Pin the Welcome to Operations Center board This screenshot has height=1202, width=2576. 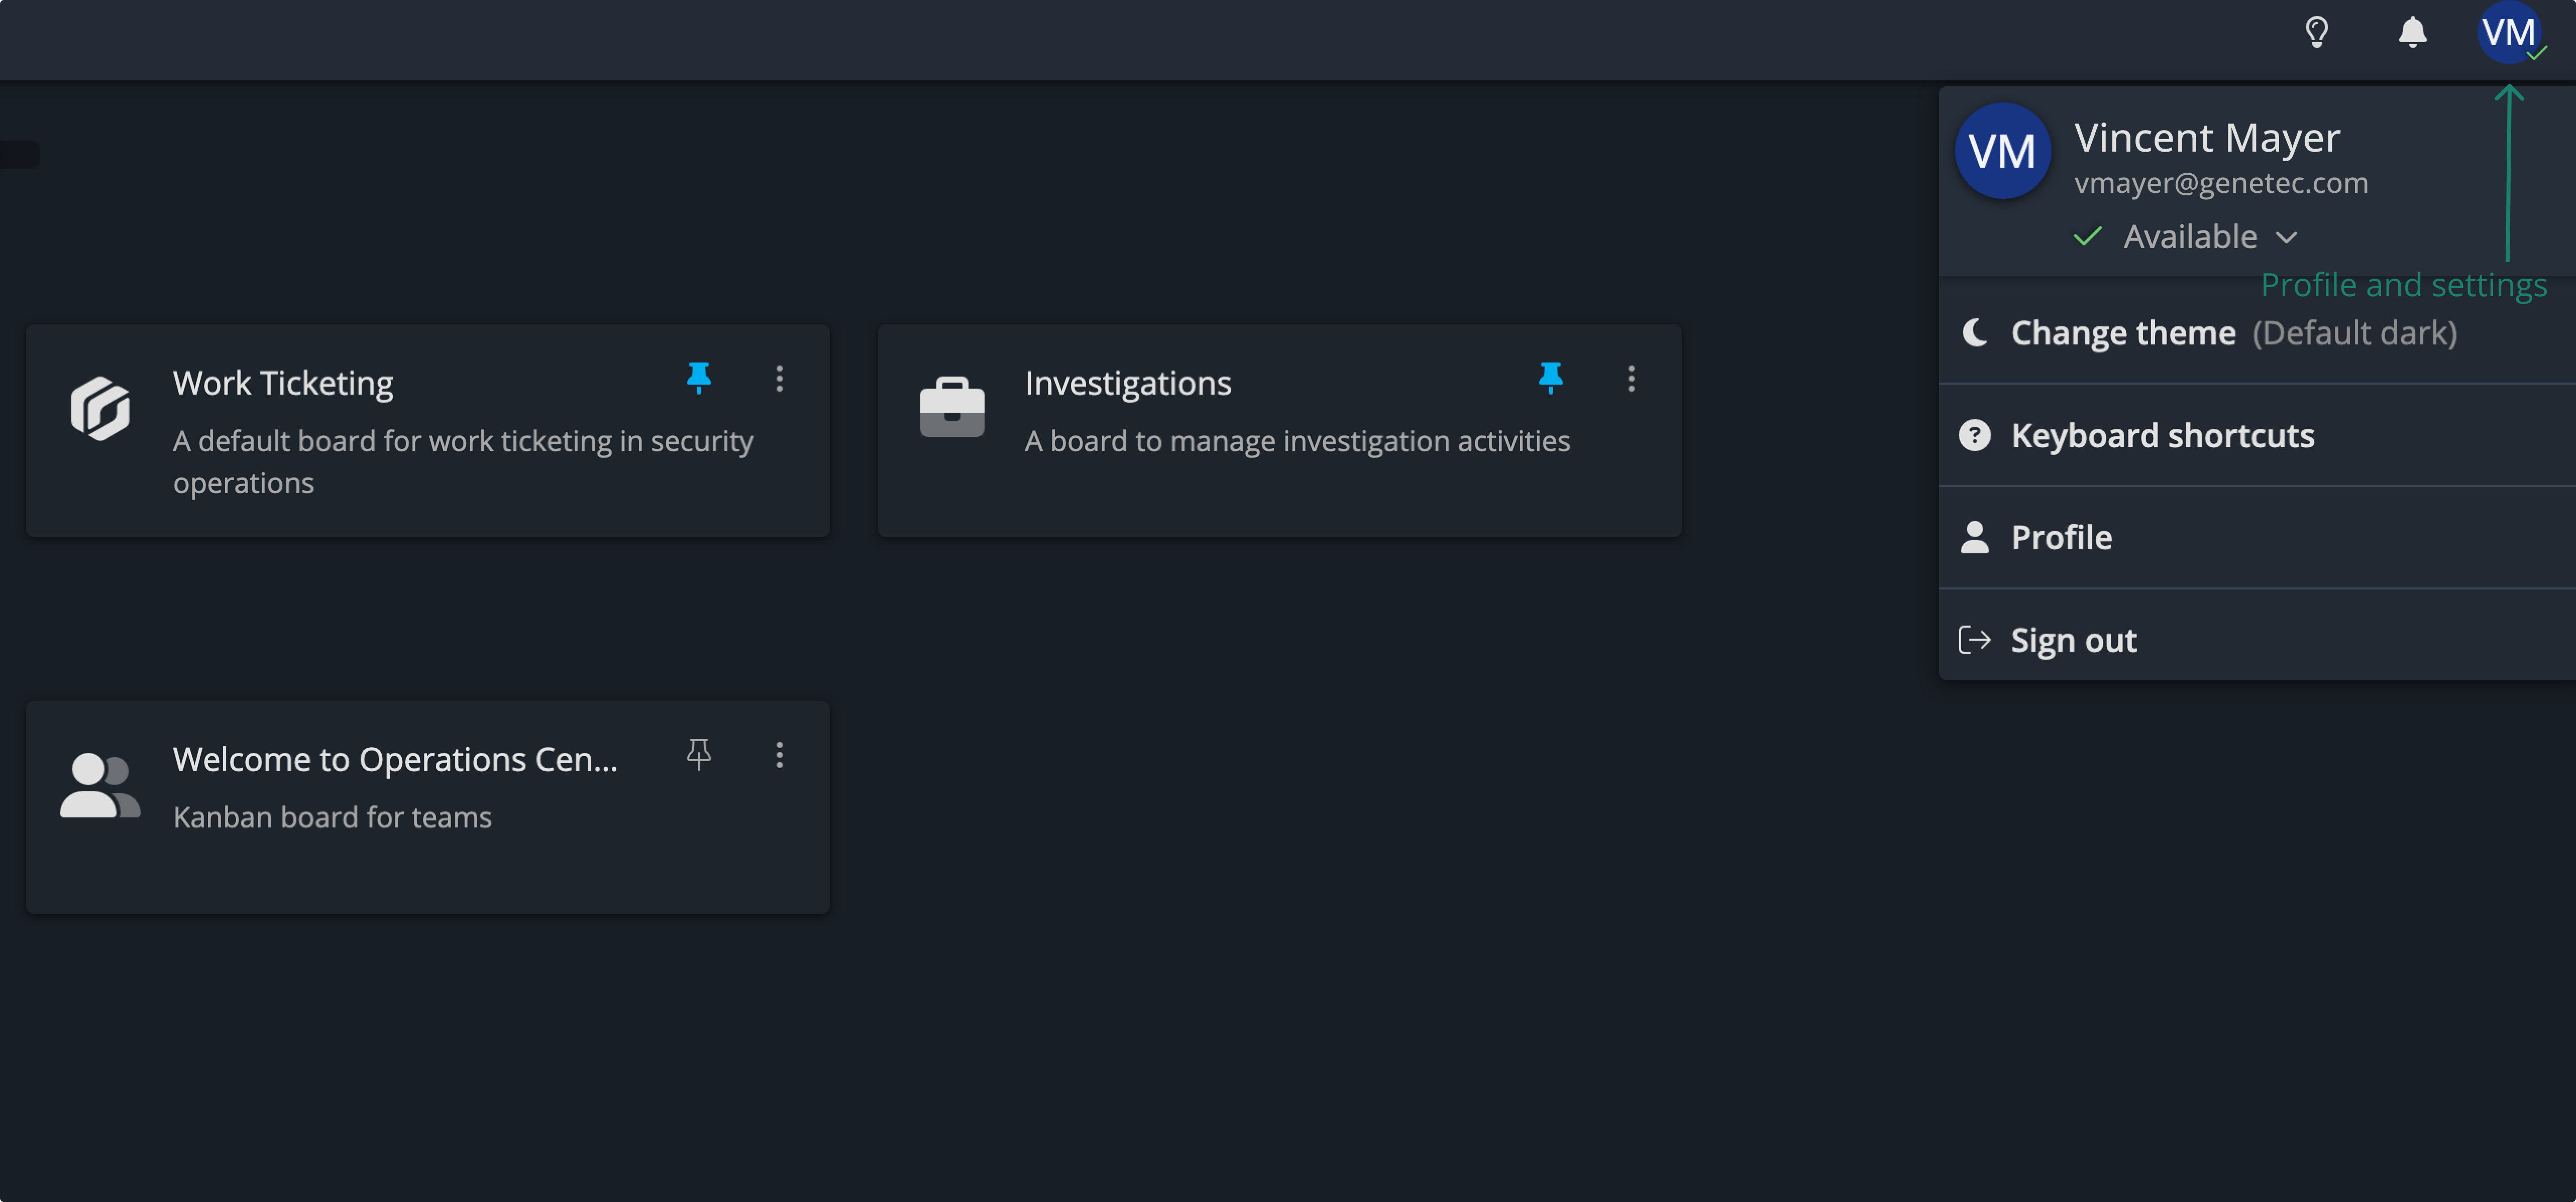point(699,754)
